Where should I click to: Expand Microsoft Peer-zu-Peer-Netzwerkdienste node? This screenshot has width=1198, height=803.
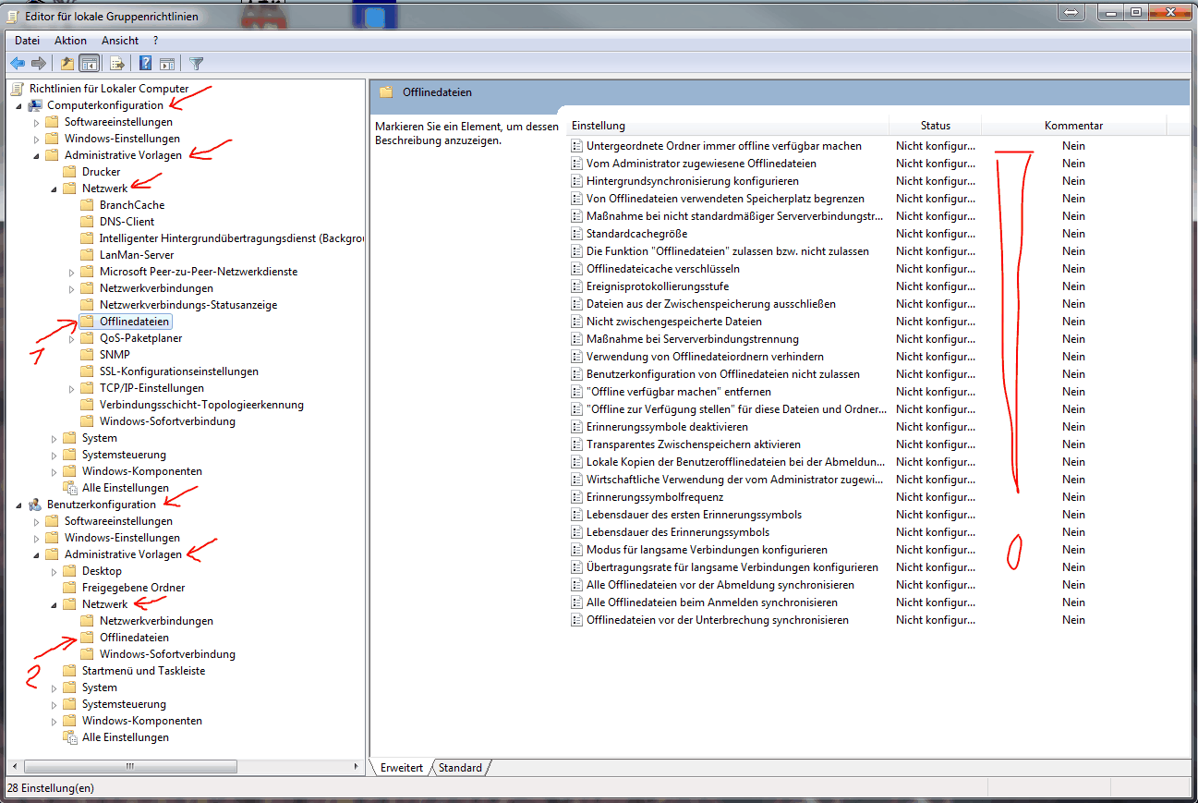point(72,272)
